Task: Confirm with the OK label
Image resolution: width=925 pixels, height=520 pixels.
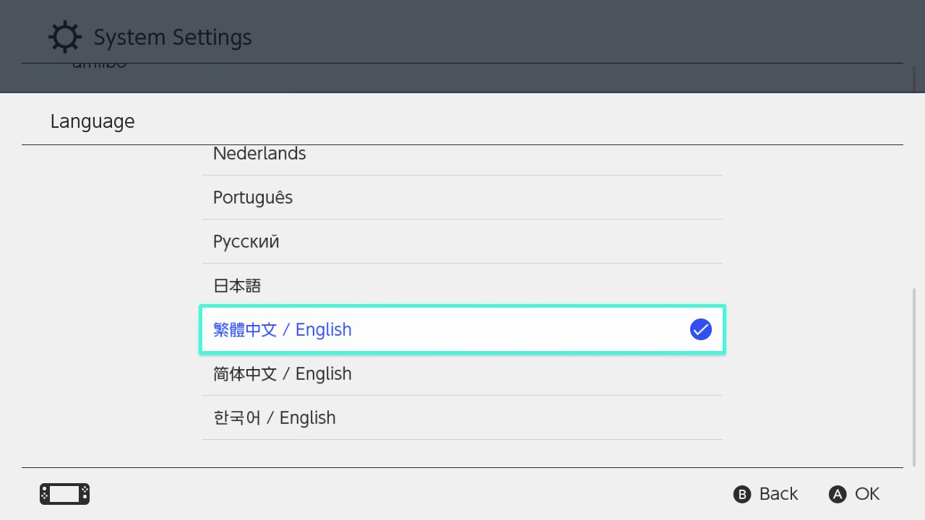Action: (866, 494)
